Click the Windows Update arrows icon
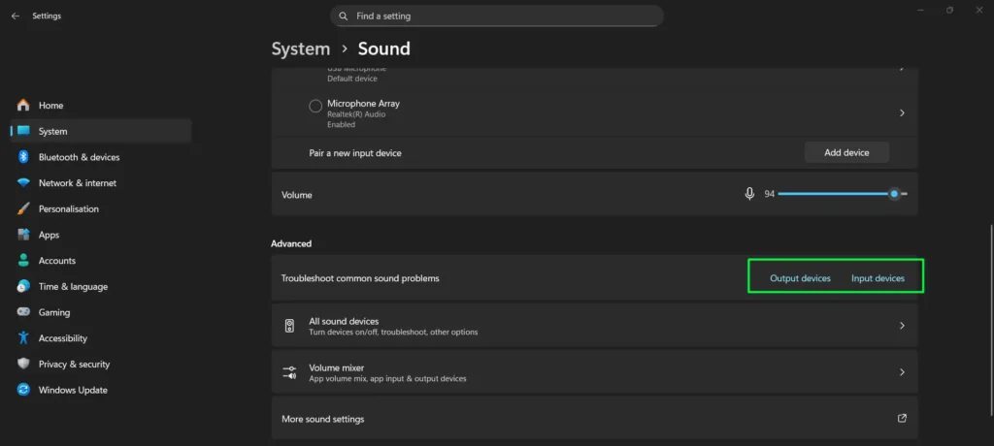 click(x=23, y=390)
